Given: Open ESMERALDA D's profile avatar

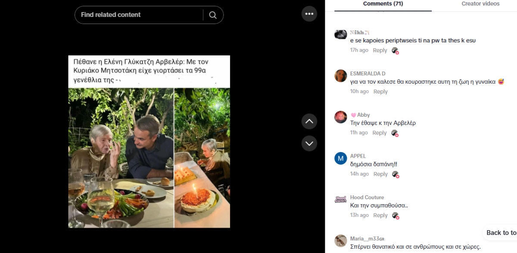Looking at the screenshot, I should 341,76.
